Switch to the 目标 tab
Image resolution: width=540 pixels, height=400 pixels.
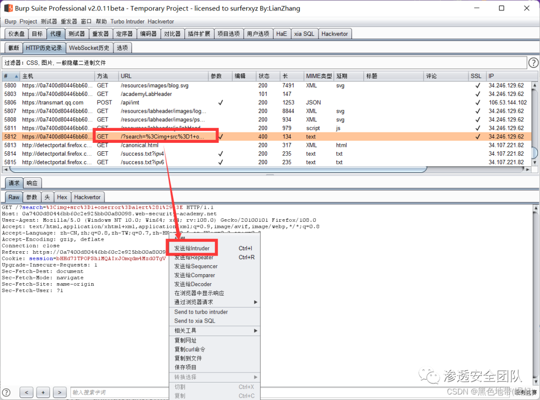37,33
